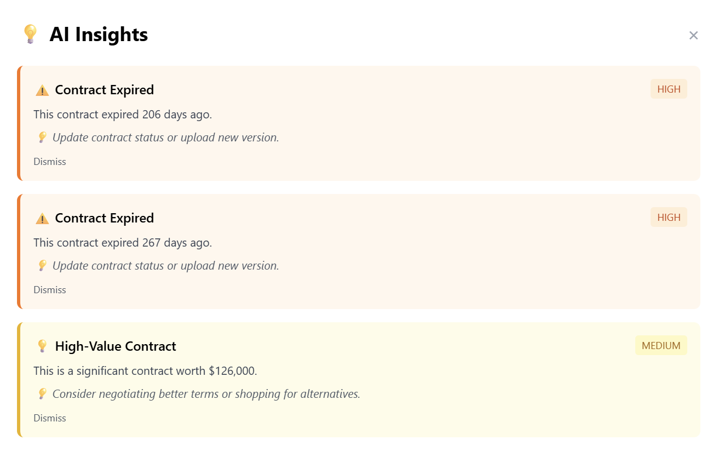The image size is (713, 451).
Task: Click the warning icon on the 267-day expired card
Action: [x=42, y=219]
